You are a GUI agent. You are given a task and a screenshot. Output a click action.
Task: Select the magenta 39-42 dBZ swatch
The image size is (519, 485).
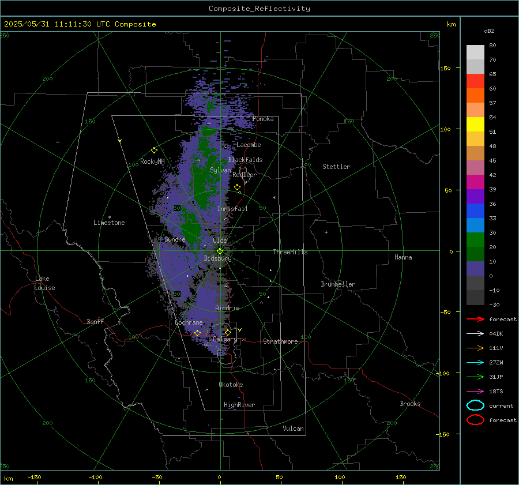tap(475, 182)
